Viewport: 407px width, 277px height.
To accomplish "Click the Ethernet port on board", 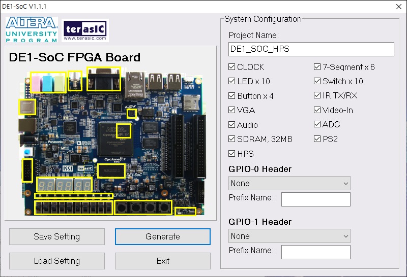I will 135,85.
